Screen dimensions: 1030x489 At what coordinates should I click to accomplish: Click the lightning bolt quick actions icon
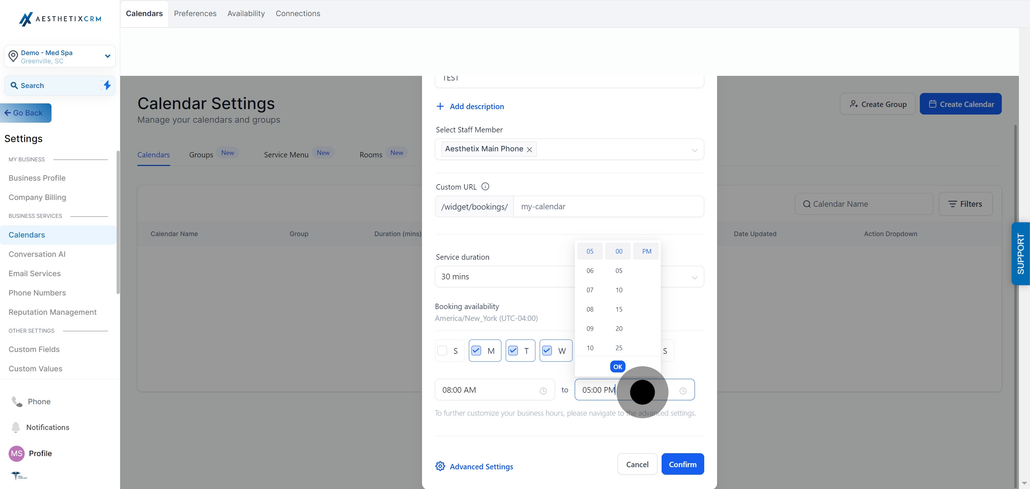coord(107,85)
